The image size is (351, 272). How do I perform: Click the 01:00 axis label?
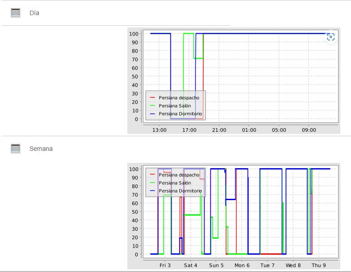point(249,130)
